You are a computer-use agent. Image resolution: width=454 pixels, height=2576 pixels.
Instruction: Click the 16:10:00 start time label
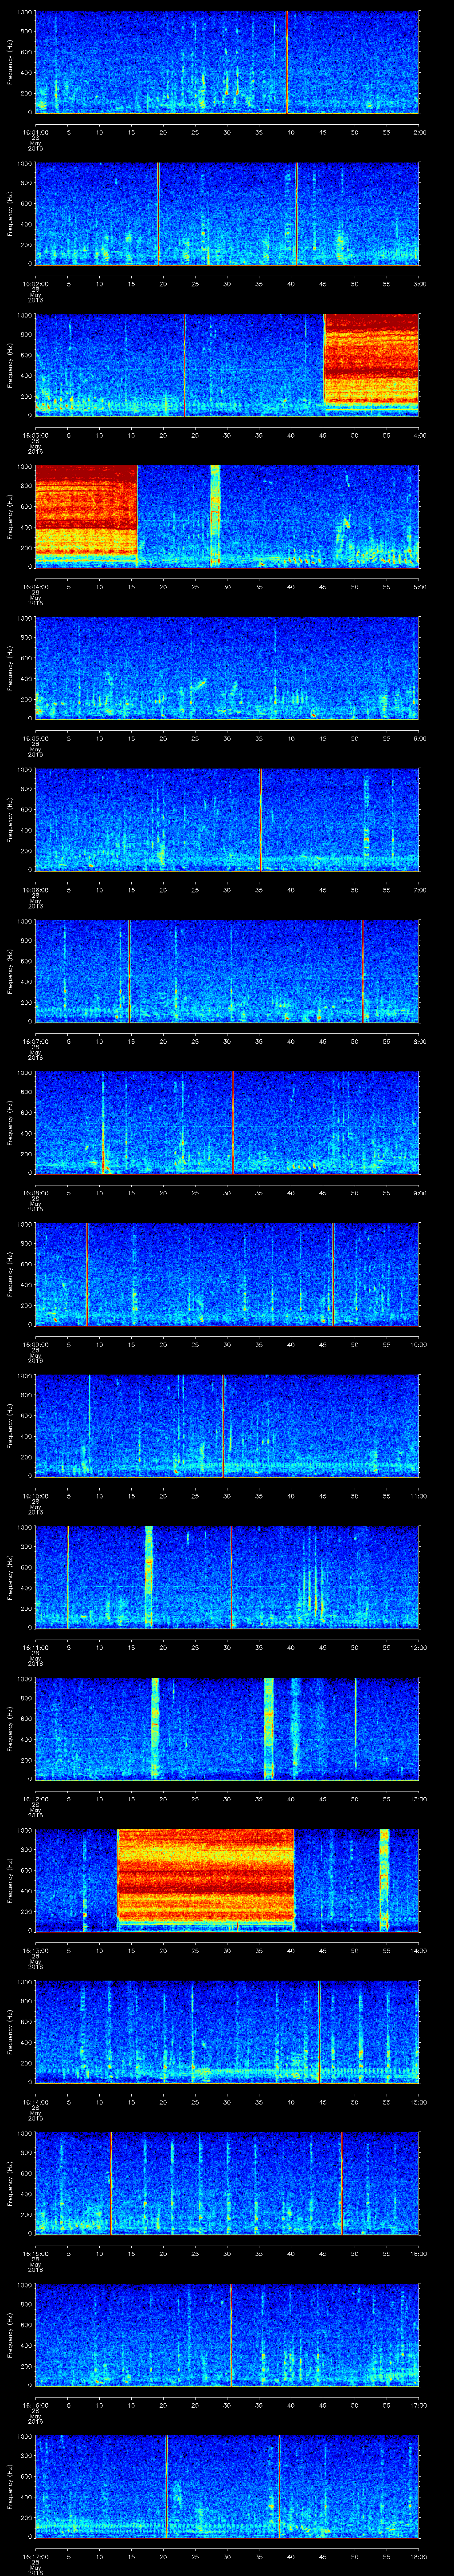[36, 1495]
